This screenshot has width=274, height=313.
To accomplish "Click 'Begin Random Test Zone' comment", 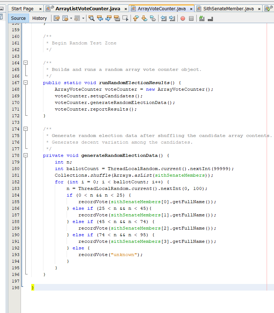I will [84, 43].
